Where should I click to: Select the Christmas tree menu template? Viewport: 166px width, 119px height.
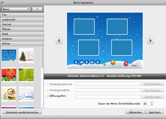point(26,56)
